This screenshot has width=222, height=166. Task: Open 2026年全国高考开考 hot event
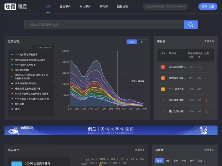coord(38,164)
